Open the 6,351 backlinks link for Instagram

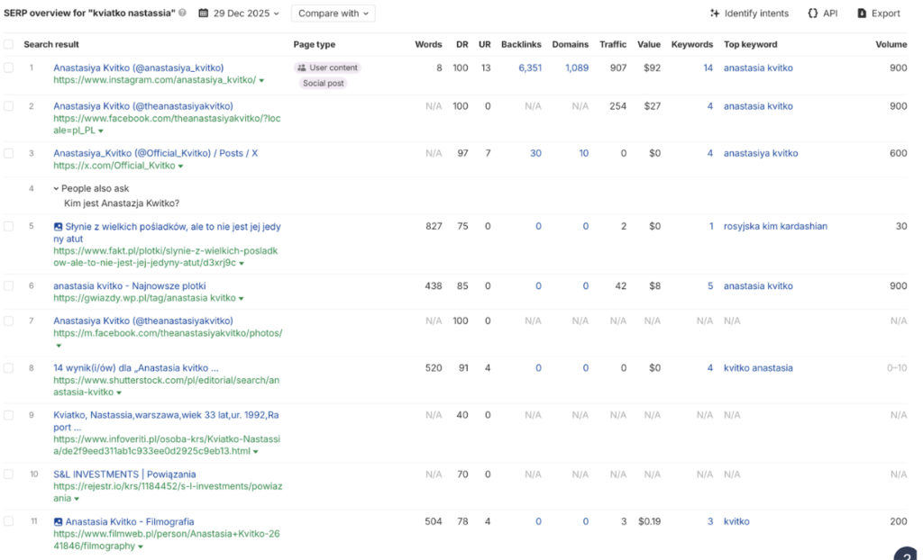(x=529, y=68)
